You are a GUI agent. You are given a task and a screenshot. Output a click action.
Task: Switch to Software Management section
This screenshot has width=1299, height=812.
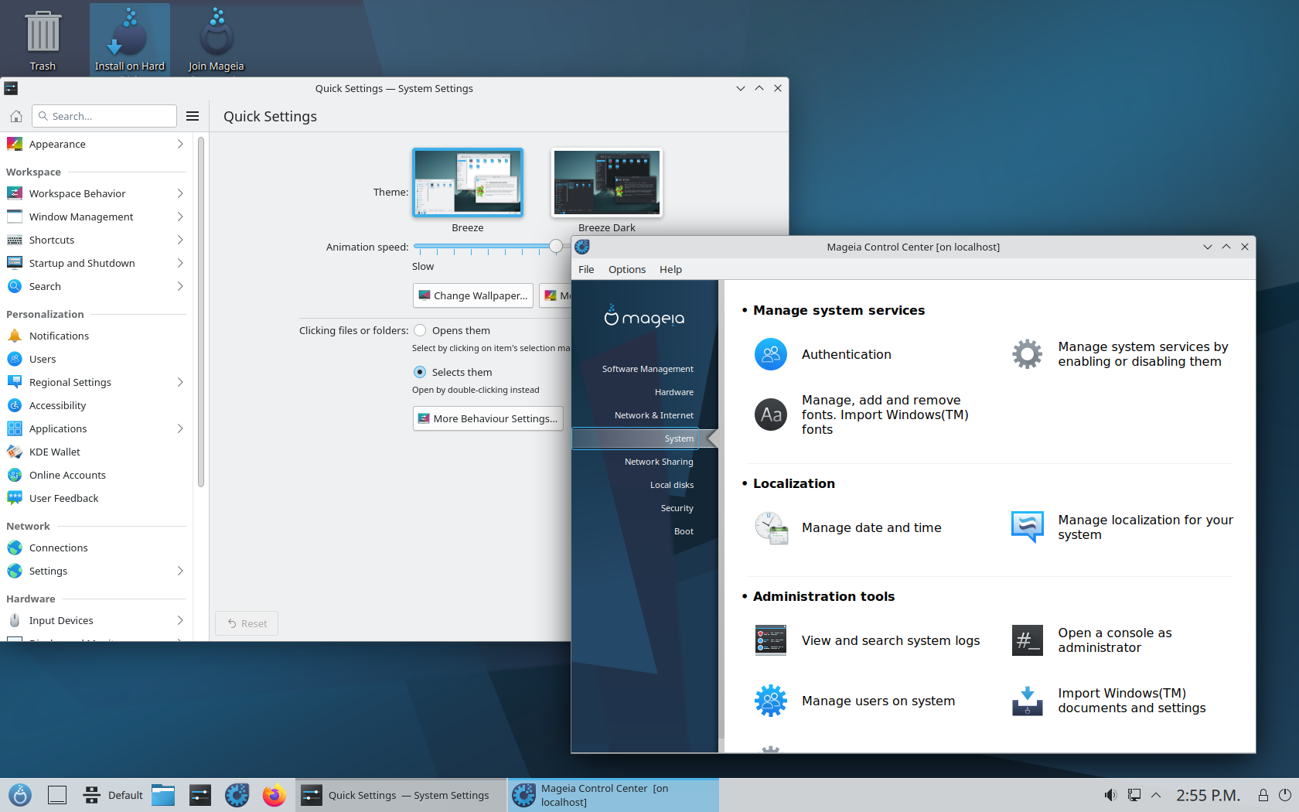pos(647,369)
